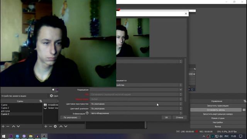Click the RUS language indicator in tray

227,136
